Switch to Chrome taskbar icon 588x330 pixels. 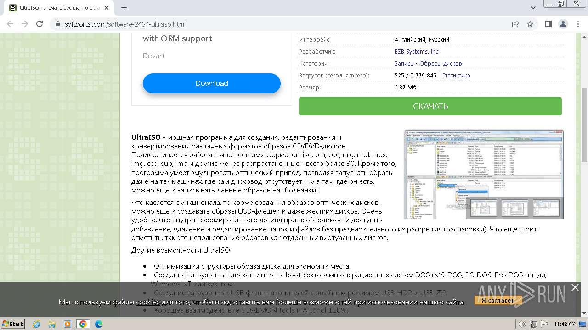[x=83, y=324]
